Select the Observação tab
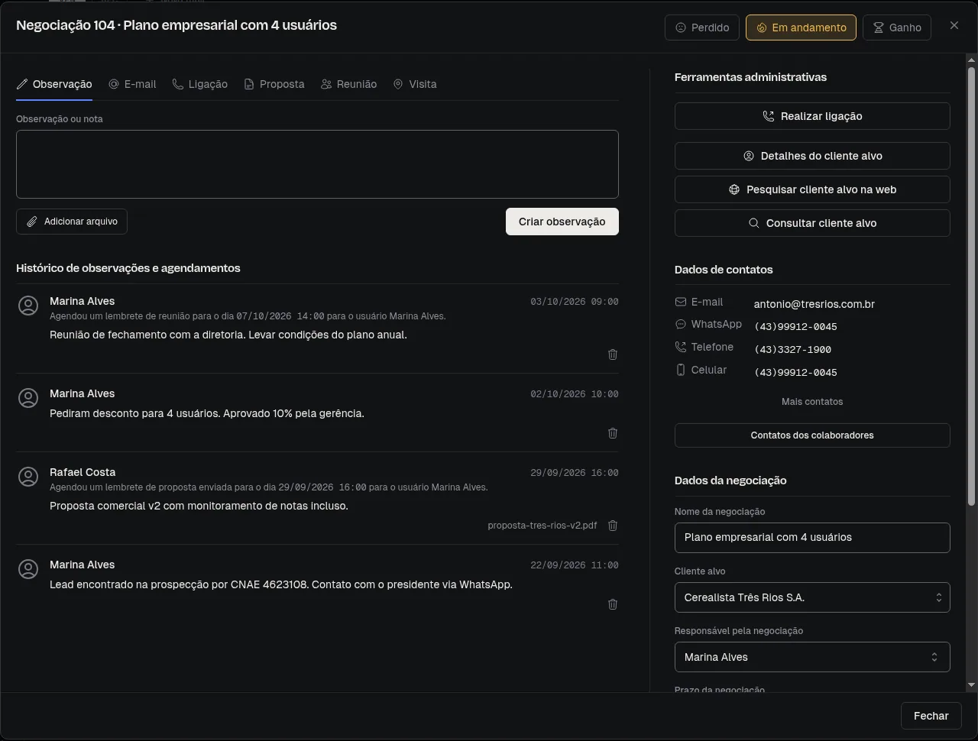978x741 pixels. (54, 84)
